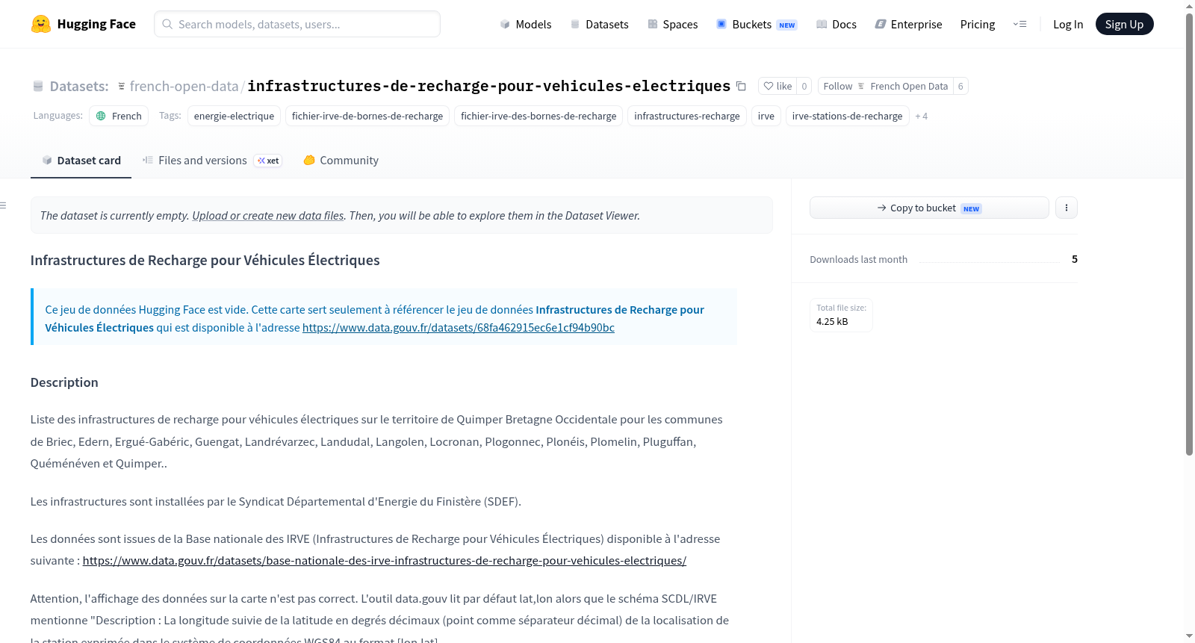
Task: Open Docs from the top navigation
Action: pos(836,24)
